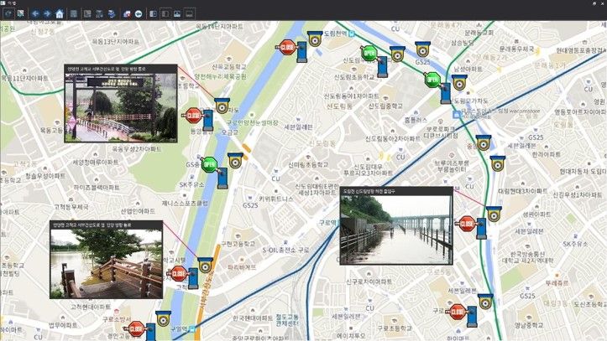Click the 철도교통 관제센터 map label
Image resolution: width=607 pixels, height=341 pixels.
pyautogui.click(x=287, y=320)
